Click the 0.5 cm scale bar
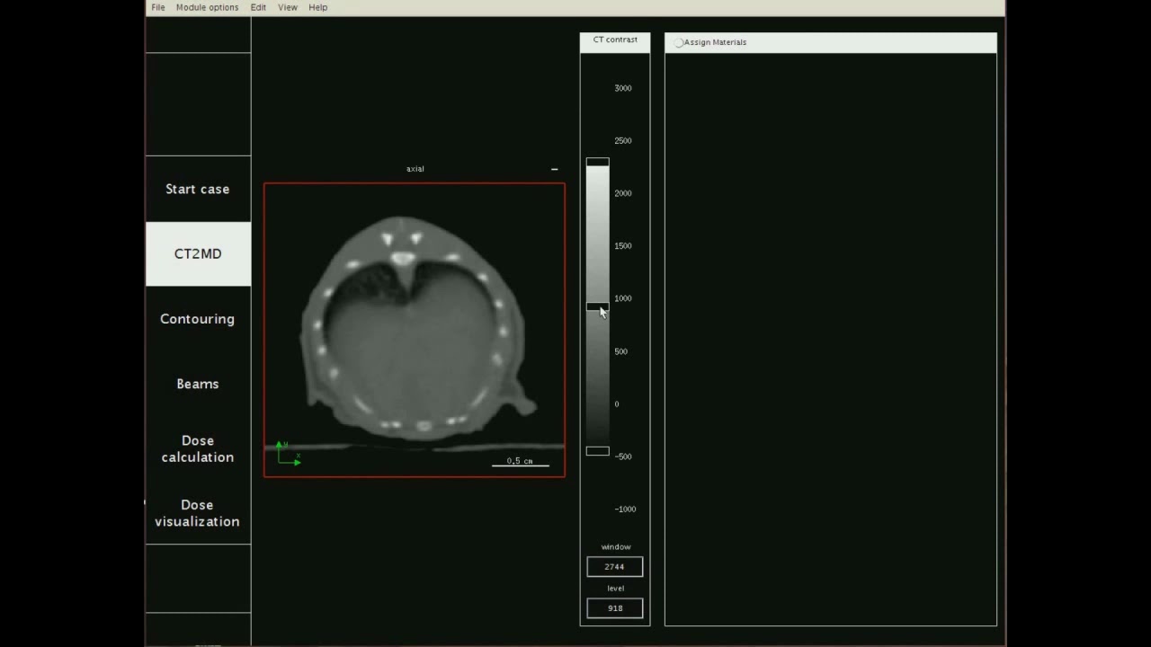The image size is (1151, 647). click(521, 462)
